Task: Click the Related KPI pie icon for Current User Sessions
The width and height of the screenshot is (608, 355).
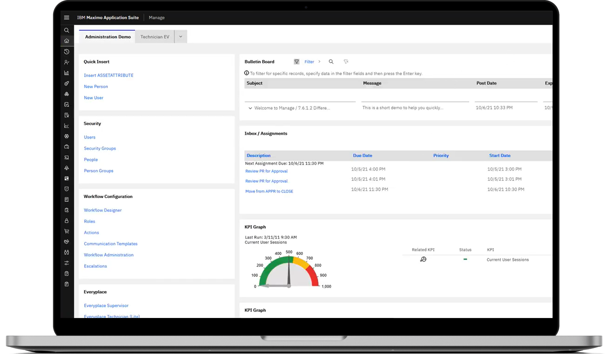Action: click(423, 259)
